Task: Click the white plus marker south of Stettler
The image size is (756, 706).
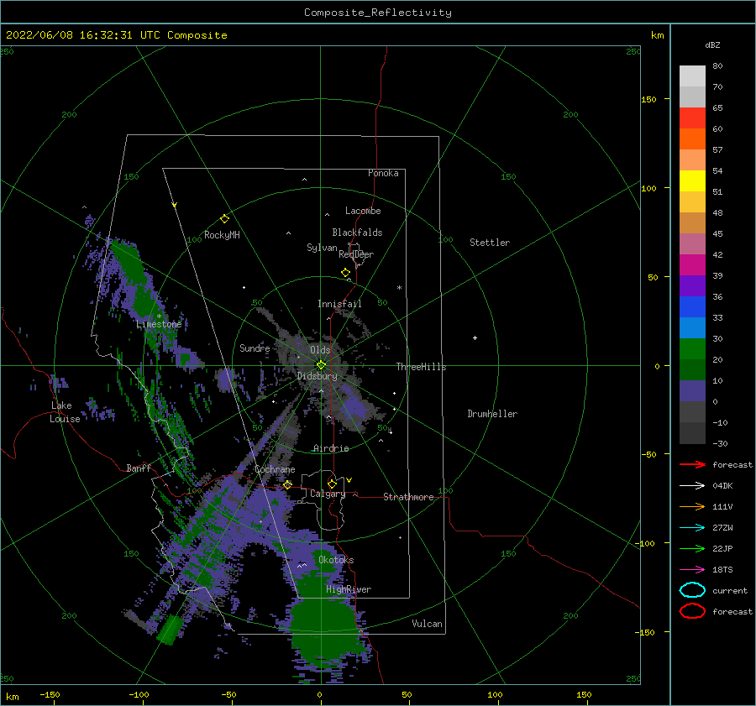Action: pos(475,337)
